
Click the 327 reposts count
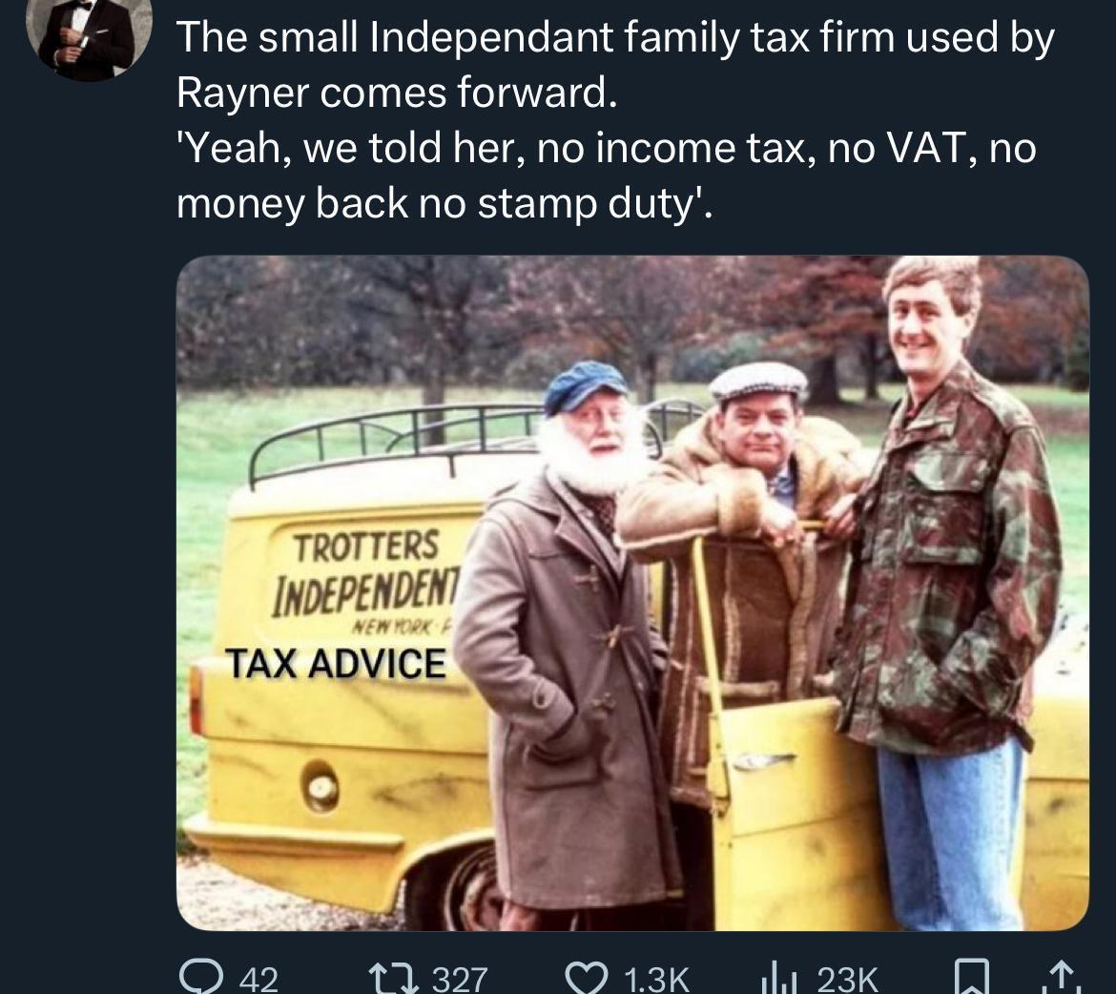[x=460, y=980]
